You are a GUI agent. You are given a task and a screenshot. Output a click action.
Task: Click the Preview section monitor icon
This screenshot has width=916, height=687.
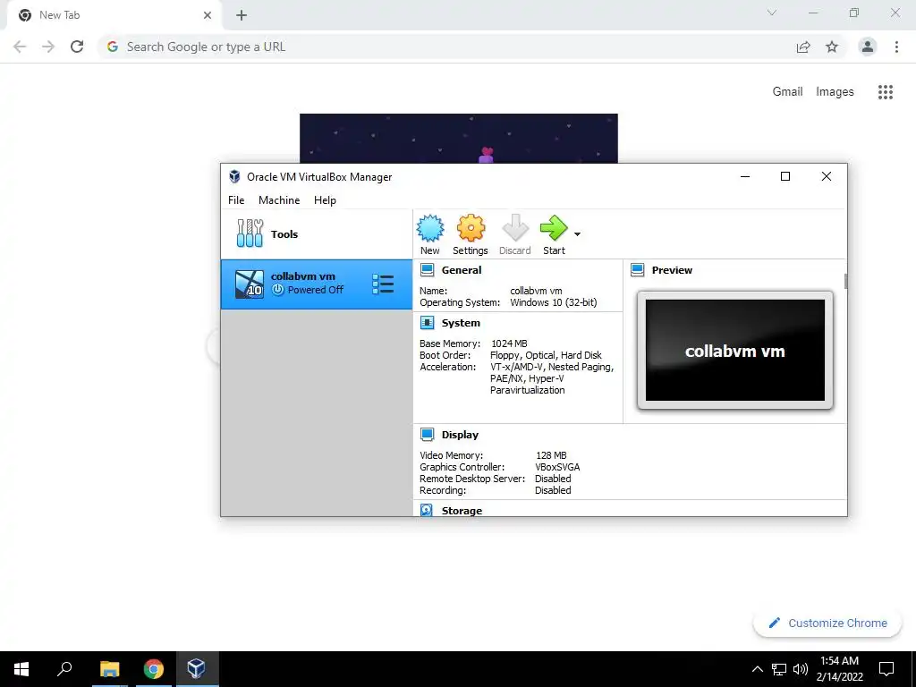click(637, 270)
